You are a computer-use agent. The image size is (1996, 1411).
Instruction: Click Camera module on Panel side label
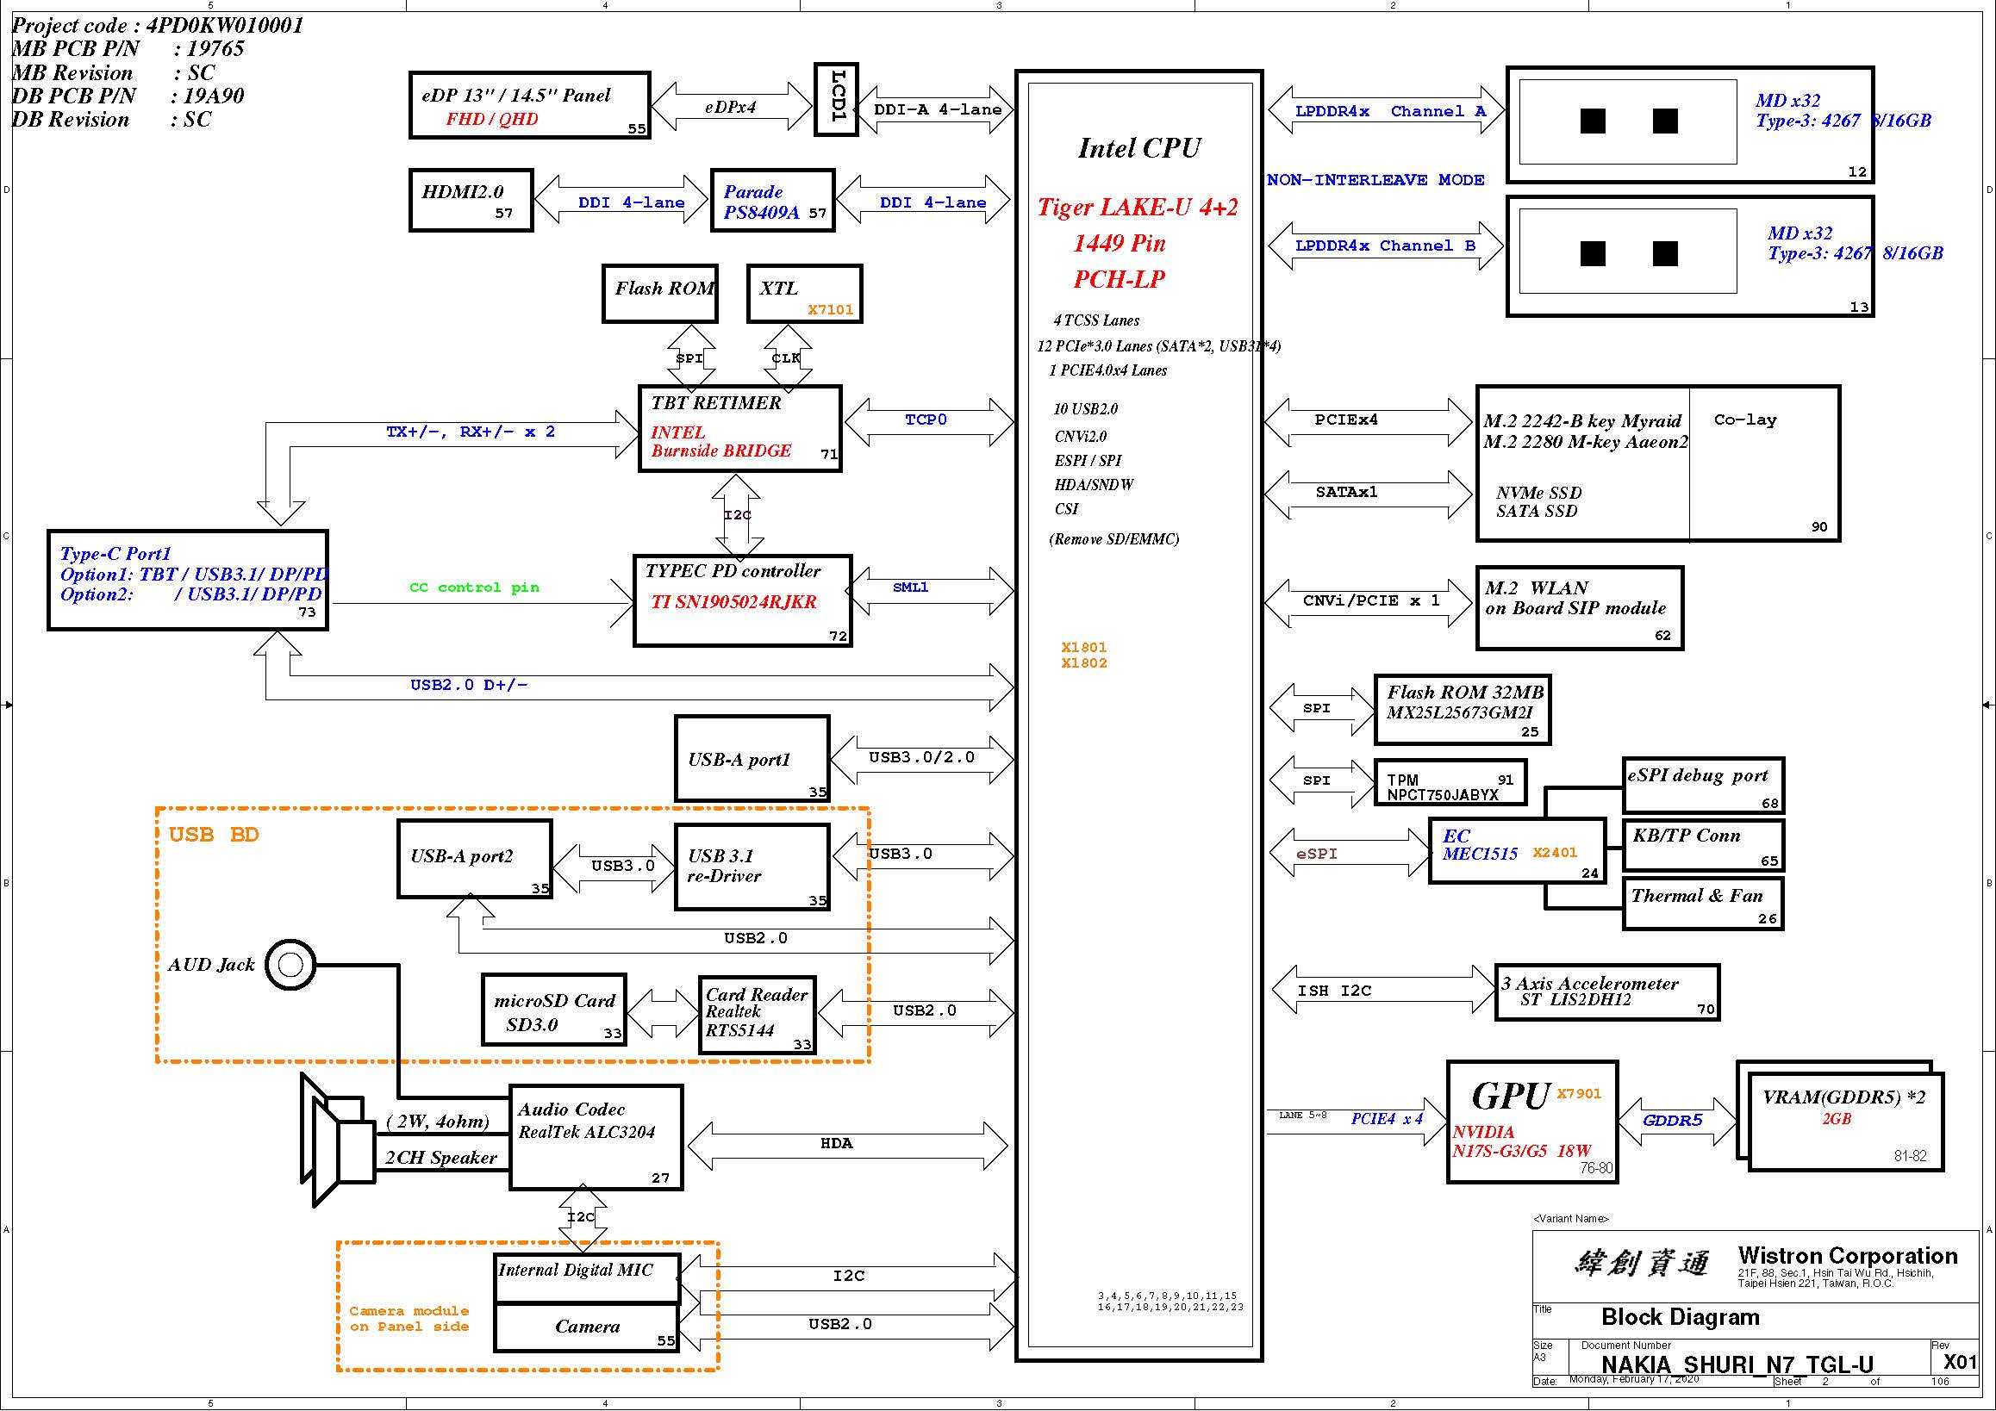(409, 1319)
